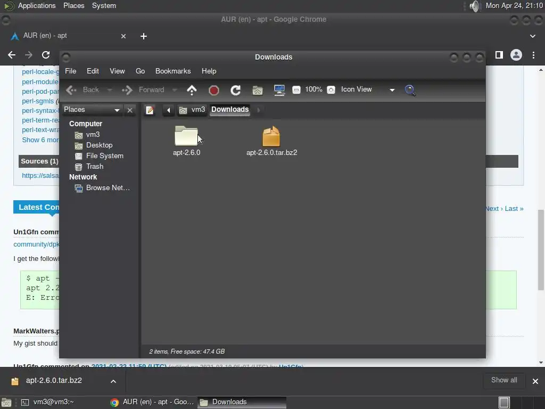Zoom in using plus icon

click(331, 90)
